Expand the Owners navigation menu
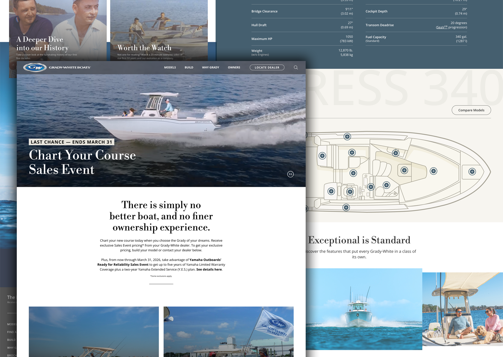The height and width of the screenshot is (357, 503). [x=234, y=68]
